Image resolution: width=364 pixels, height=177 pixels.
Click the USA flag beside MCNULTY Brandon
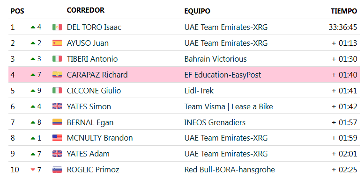pos(57,138)
